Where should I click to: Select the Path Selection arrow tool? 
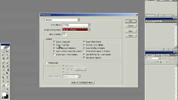(3, 77)
